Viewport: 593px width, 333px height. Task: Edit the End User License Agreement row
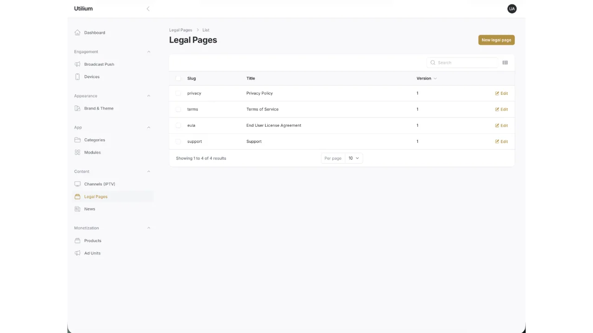pyautogui.click(x=501, y=125)
